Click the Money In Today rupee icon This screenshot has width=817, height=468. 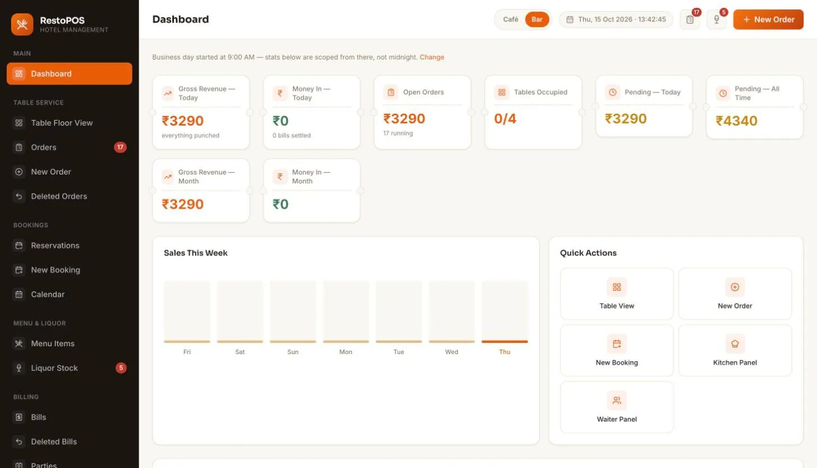pos(280,93)
